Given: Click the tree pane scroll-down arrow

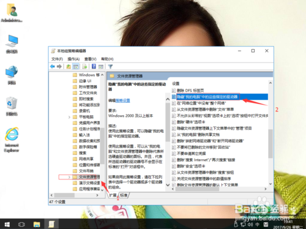Looking at the screenshot, I should click(102, 190).
